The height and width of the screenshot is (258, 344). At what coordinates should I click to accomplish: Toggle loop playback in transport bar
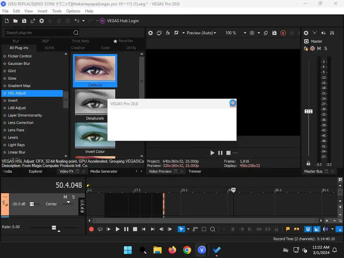[100, 229]
